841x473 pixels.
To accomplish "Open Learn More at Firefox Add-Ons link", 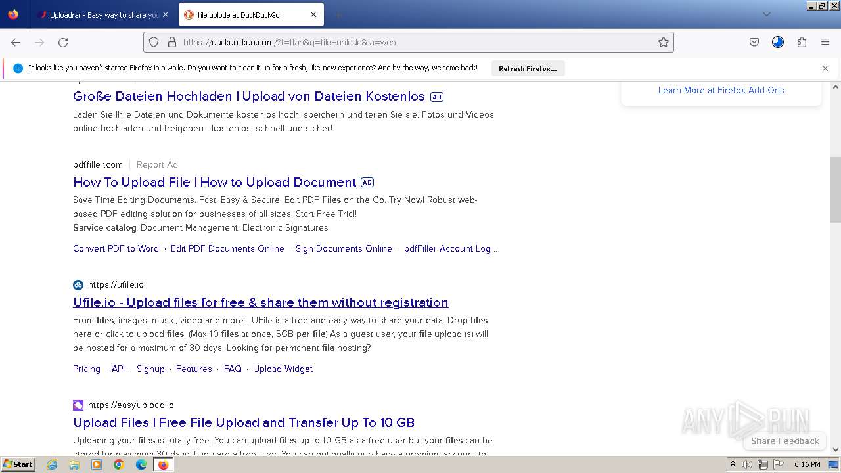I will coord(721,90).
